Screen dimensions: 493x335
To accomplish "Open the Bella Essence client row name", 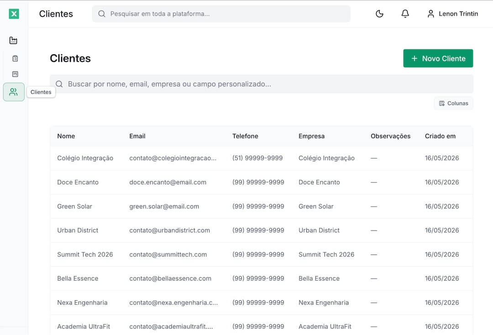I will (78, 279).
